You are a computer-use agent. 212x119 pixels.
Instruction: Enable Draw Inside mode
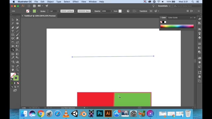pyautogui.click(x=18, y=87)
